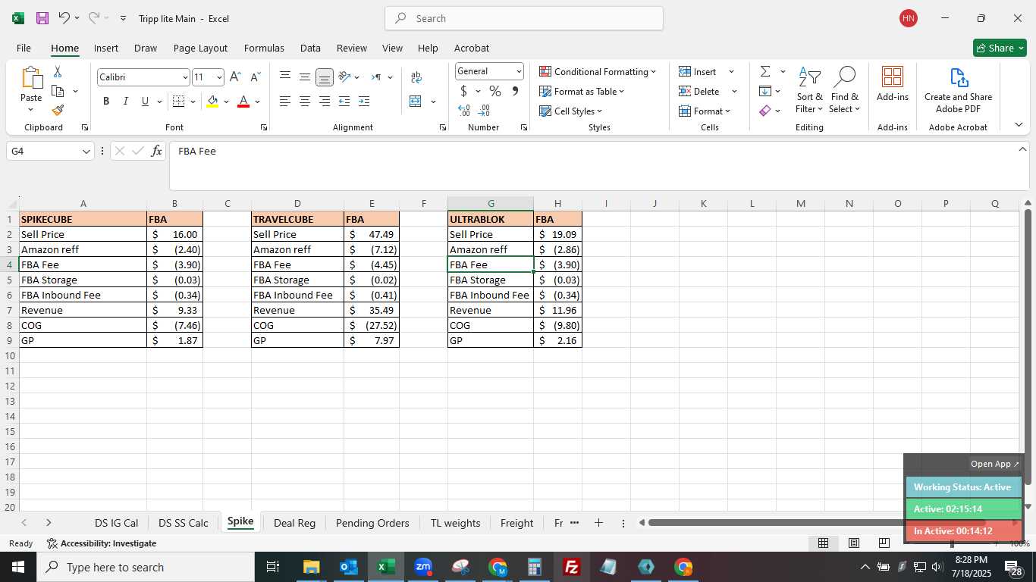1036x582 pixels.
Task: Switch to the Formulas ribbon tab
Action: tap(264, 48)
